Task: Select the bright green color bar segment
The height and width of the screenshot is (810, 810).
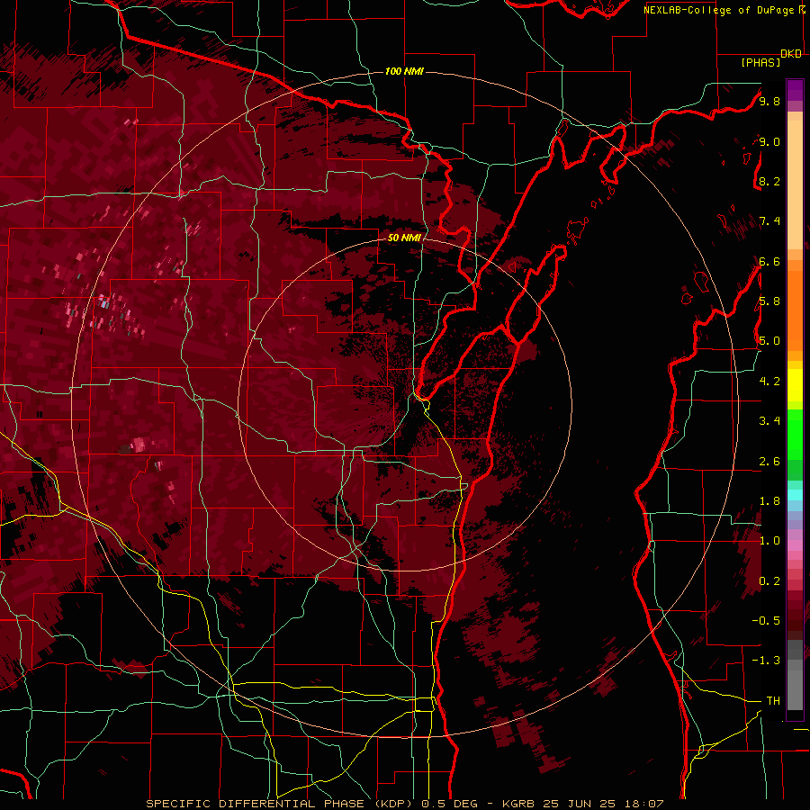Action: click(x=795, y=435)
